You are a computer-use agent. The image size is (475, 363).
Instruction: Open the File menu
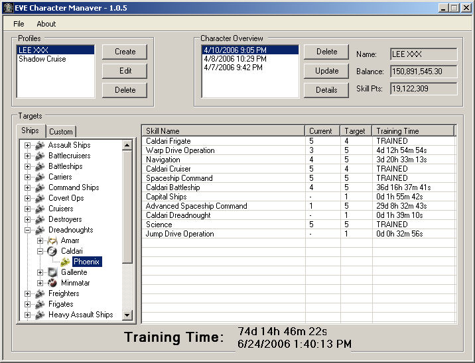19,24
